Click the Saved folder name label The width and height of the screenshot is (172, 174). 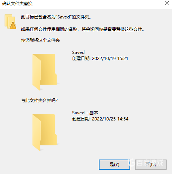[78, 52]
